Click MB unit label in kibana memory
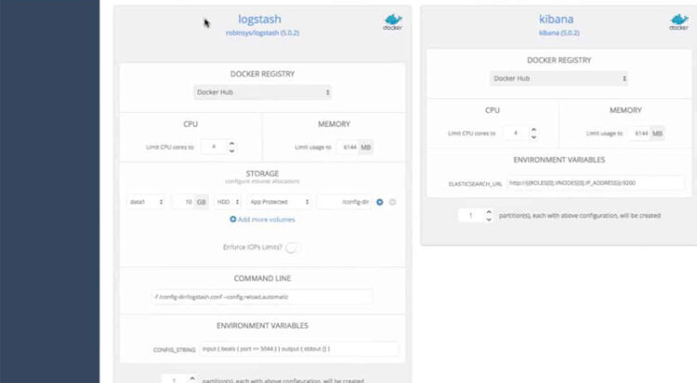The height and width of the screenshot is (383, 697). point(657,134)
